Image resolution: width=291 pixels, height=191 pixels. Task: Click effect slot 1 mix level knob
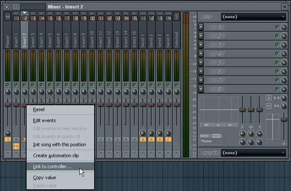click(x=284, y=27)
